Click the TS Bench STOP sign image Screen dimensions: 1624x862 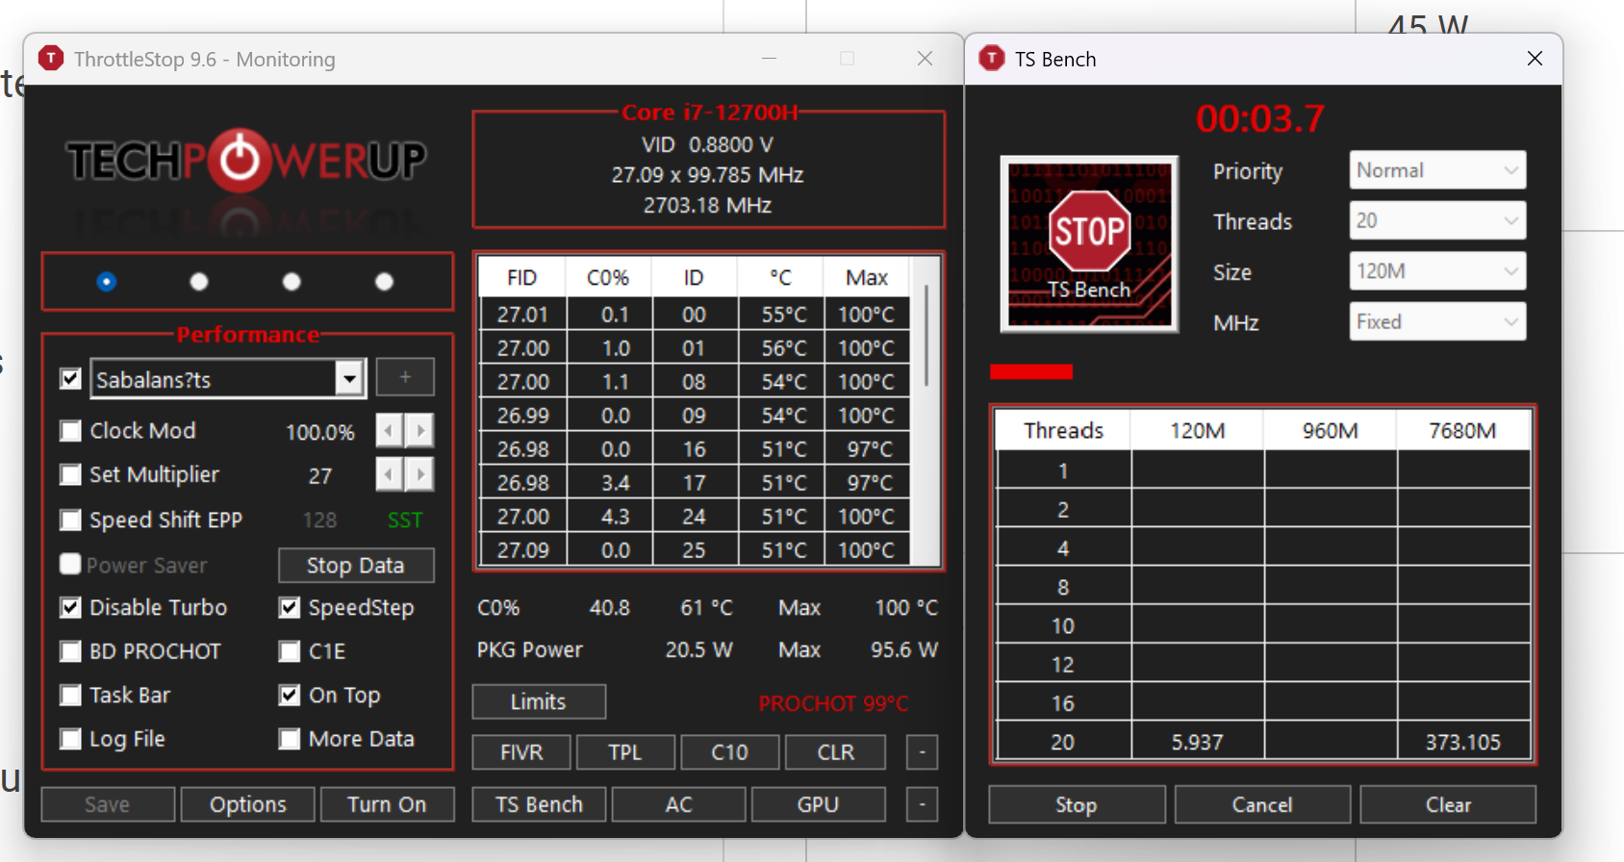click(x=1089, y=244)
